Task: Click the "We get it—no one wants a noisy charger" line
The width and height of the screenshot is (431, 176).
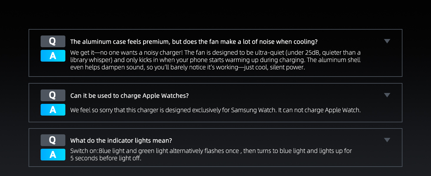Action: (216, 53)
